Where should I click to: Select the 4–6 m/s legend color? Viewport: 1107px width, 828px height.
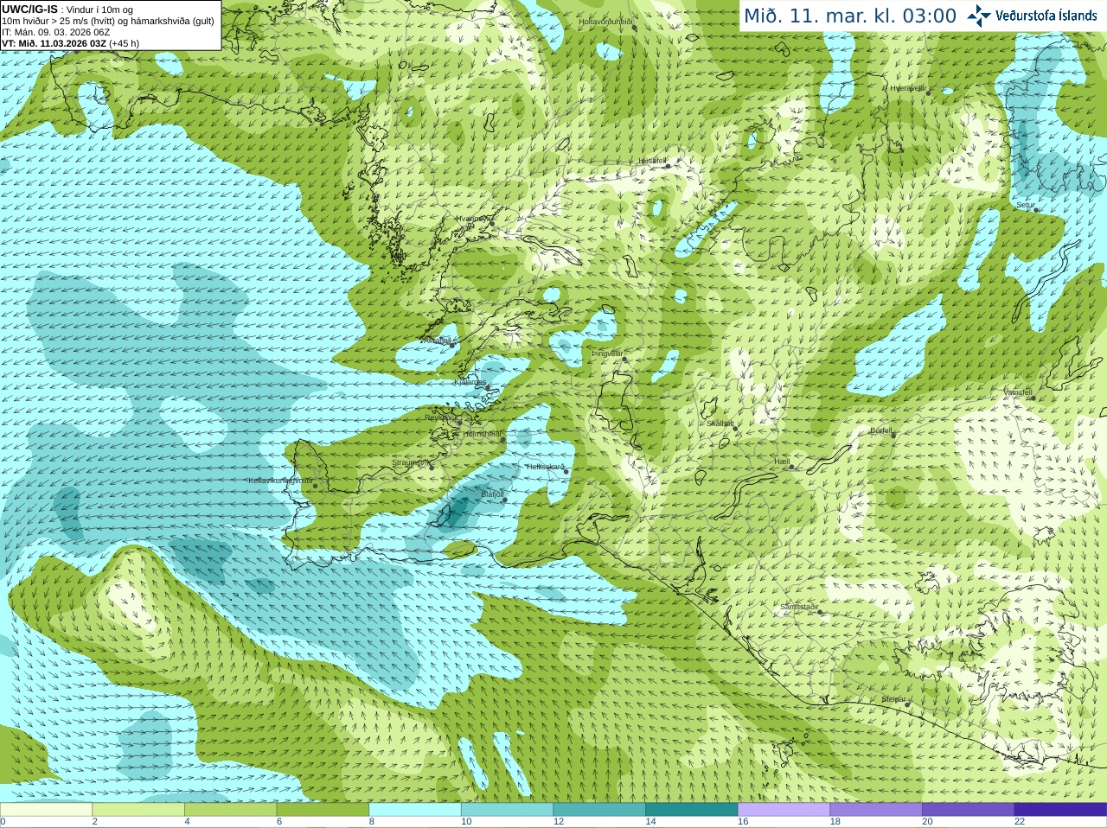click(230, 810)
